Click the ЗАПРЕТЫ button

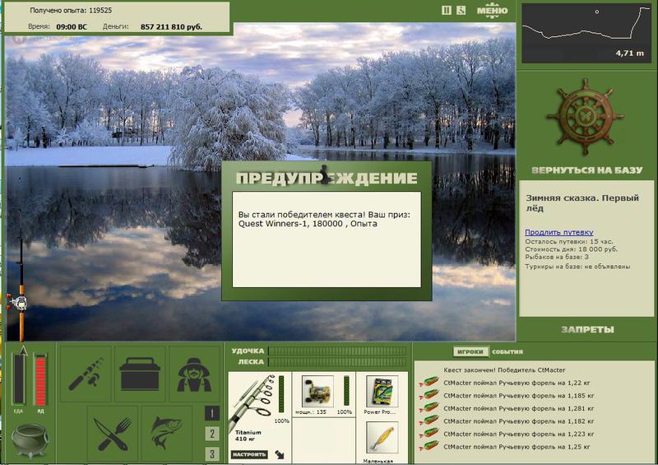(587, 329)
